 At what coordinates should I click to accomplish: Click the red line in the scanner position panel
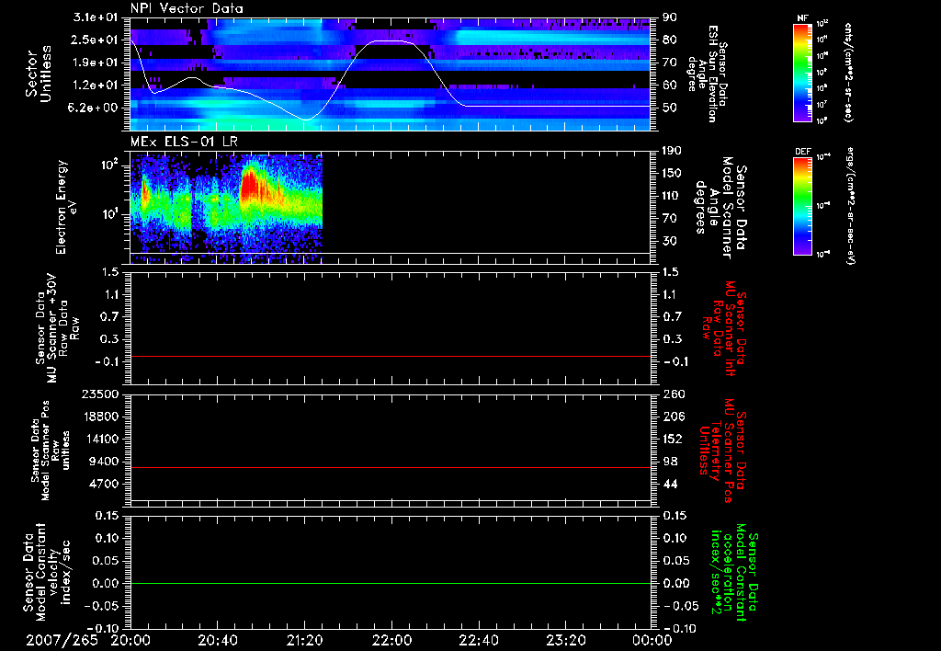coord(390,467)
